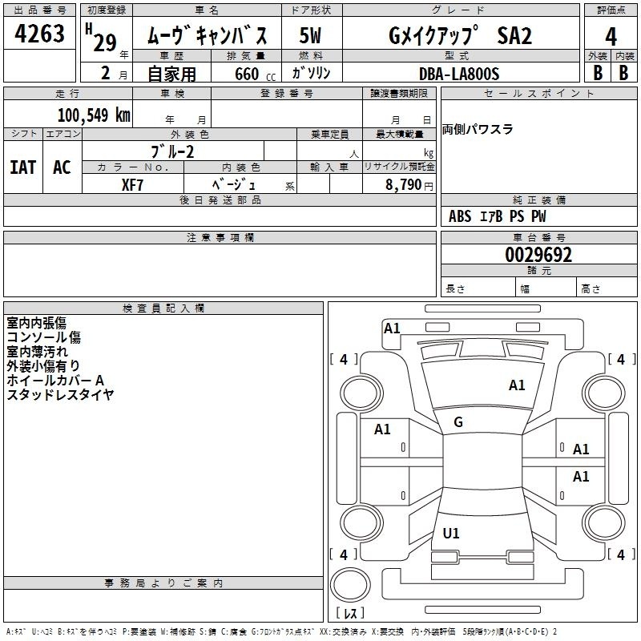The width and height of the screenshot is (641, 641).
Task: Select the exterior grade B under 外装
Action: point(598,73)
